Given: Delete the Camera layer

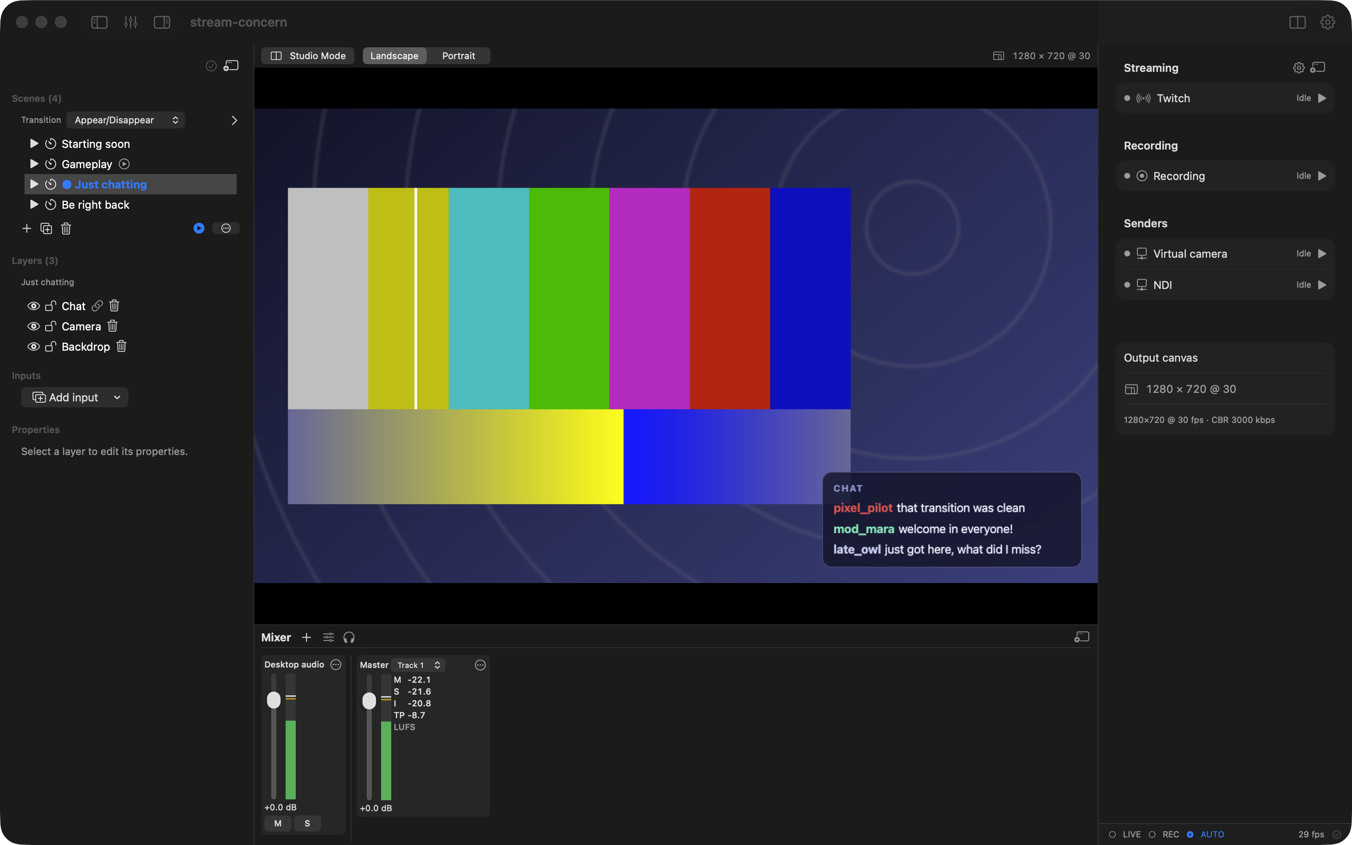Looking at the screenshot, I should click(112, 326).
